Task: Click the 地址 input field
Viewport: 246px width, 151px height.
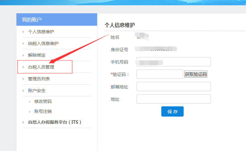Action: point(173,99)
